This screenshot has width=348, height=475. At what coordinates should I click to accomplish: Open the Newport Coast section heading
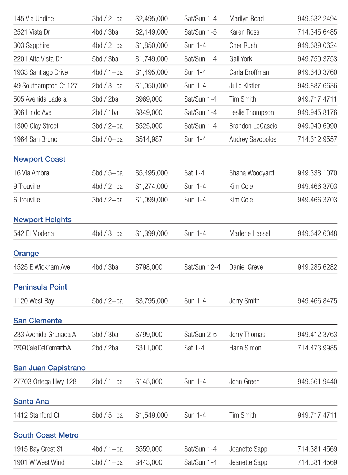39,159
